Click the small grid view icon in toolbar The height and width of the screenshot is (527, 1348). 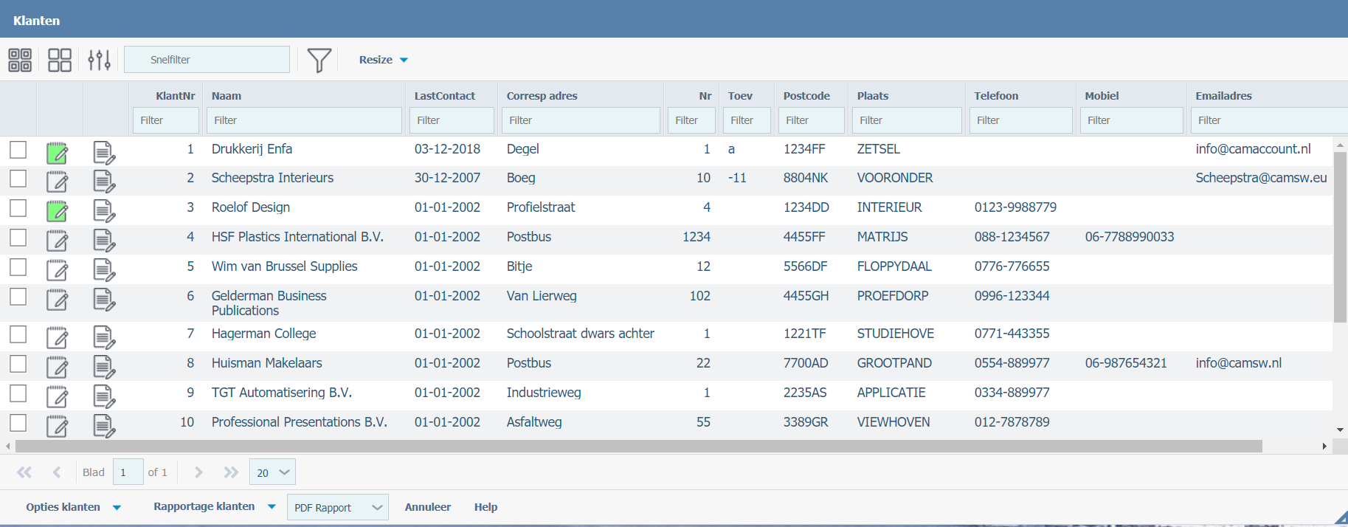[x=20, y=60]
